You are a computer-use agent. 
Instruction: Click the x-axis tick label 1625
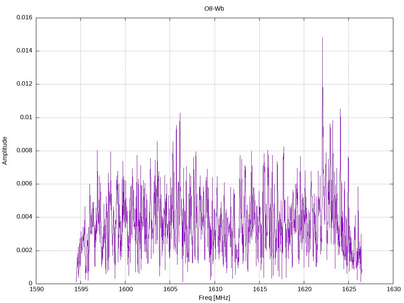(349, 289)
